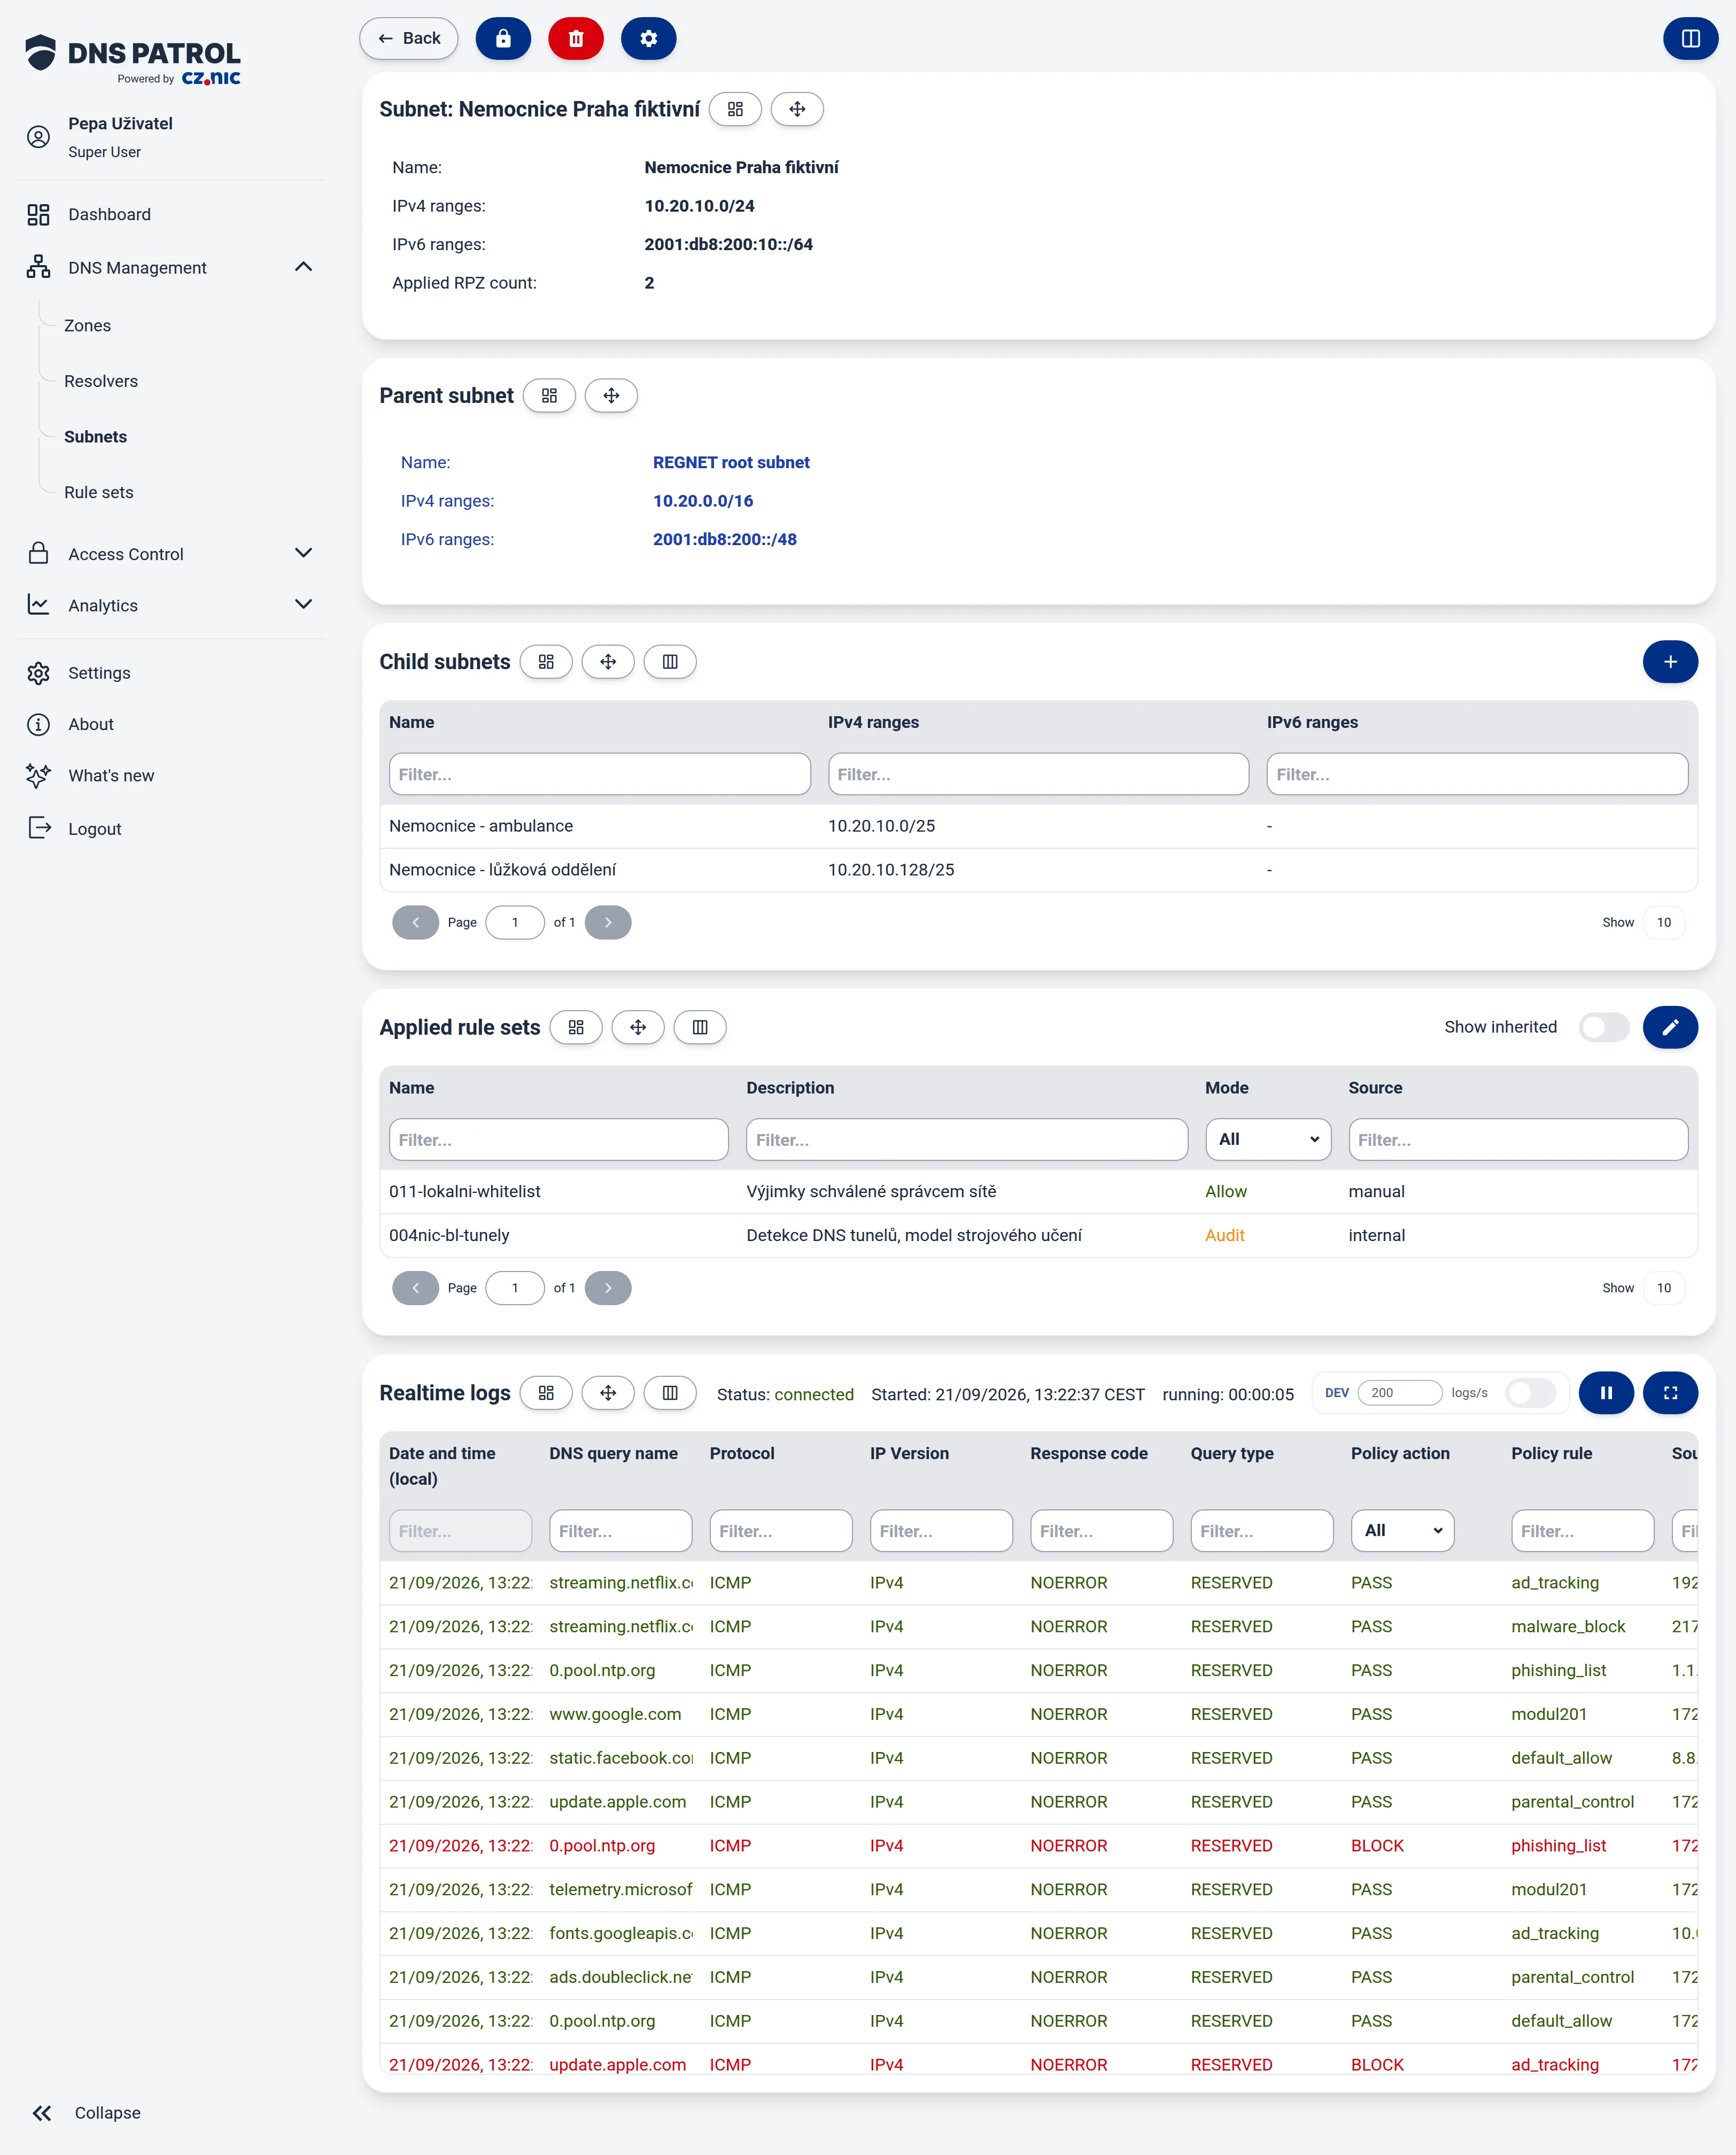Expand the Analytics menu
This screenshot has width=1736, height=2155.
click(304, 604)
